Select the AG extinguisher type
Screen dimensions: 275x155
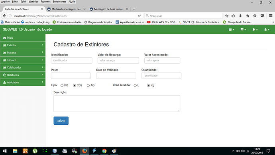[88, 85]
